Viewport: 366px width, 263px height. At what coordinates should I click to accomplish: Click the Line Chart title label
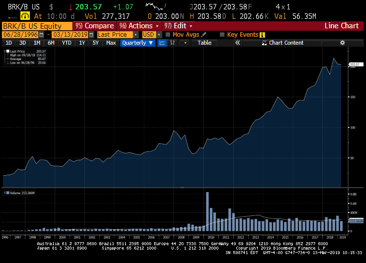pyautogui.click(x=341, y=26)
